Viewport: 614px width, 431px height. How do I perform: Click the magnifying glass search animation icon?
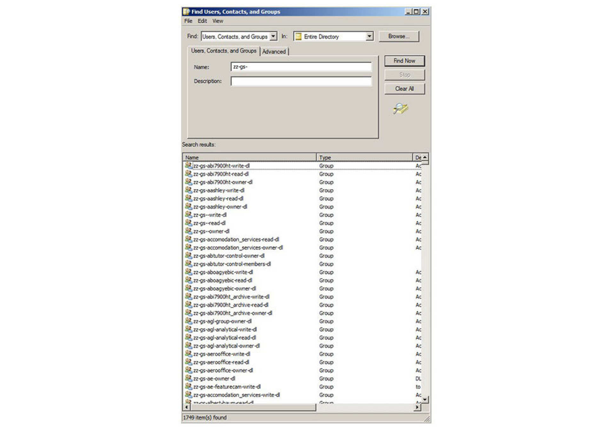[x=400, y=109]
